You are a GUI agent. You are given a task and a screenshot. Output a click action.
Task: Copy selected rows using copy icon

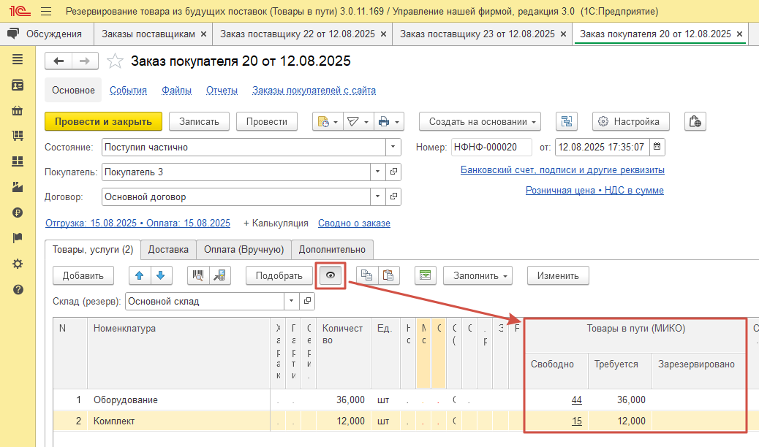367,275
